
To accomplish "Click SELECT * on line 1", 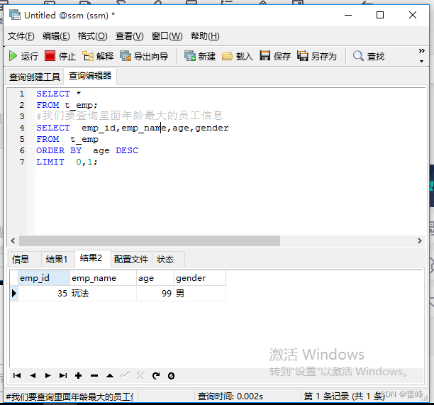I will (59, 94).
